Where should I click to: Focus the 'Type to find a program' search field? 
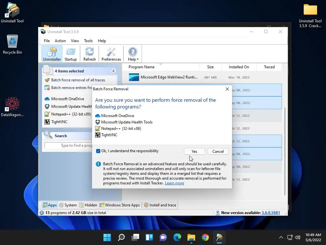pos(68,145)
